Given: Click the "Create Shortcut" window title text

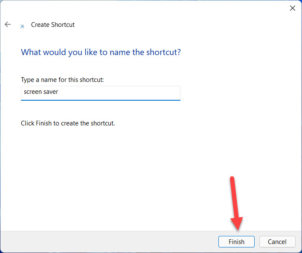Looking at the screenshot, I should (x=53, y=25).
